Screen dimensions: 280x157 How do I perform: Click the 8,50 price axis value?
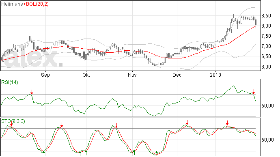(266, 16)
